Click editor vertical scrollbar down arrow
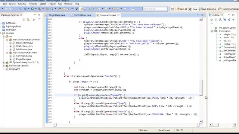The image size is (239, 134). [x=201, y=122]
